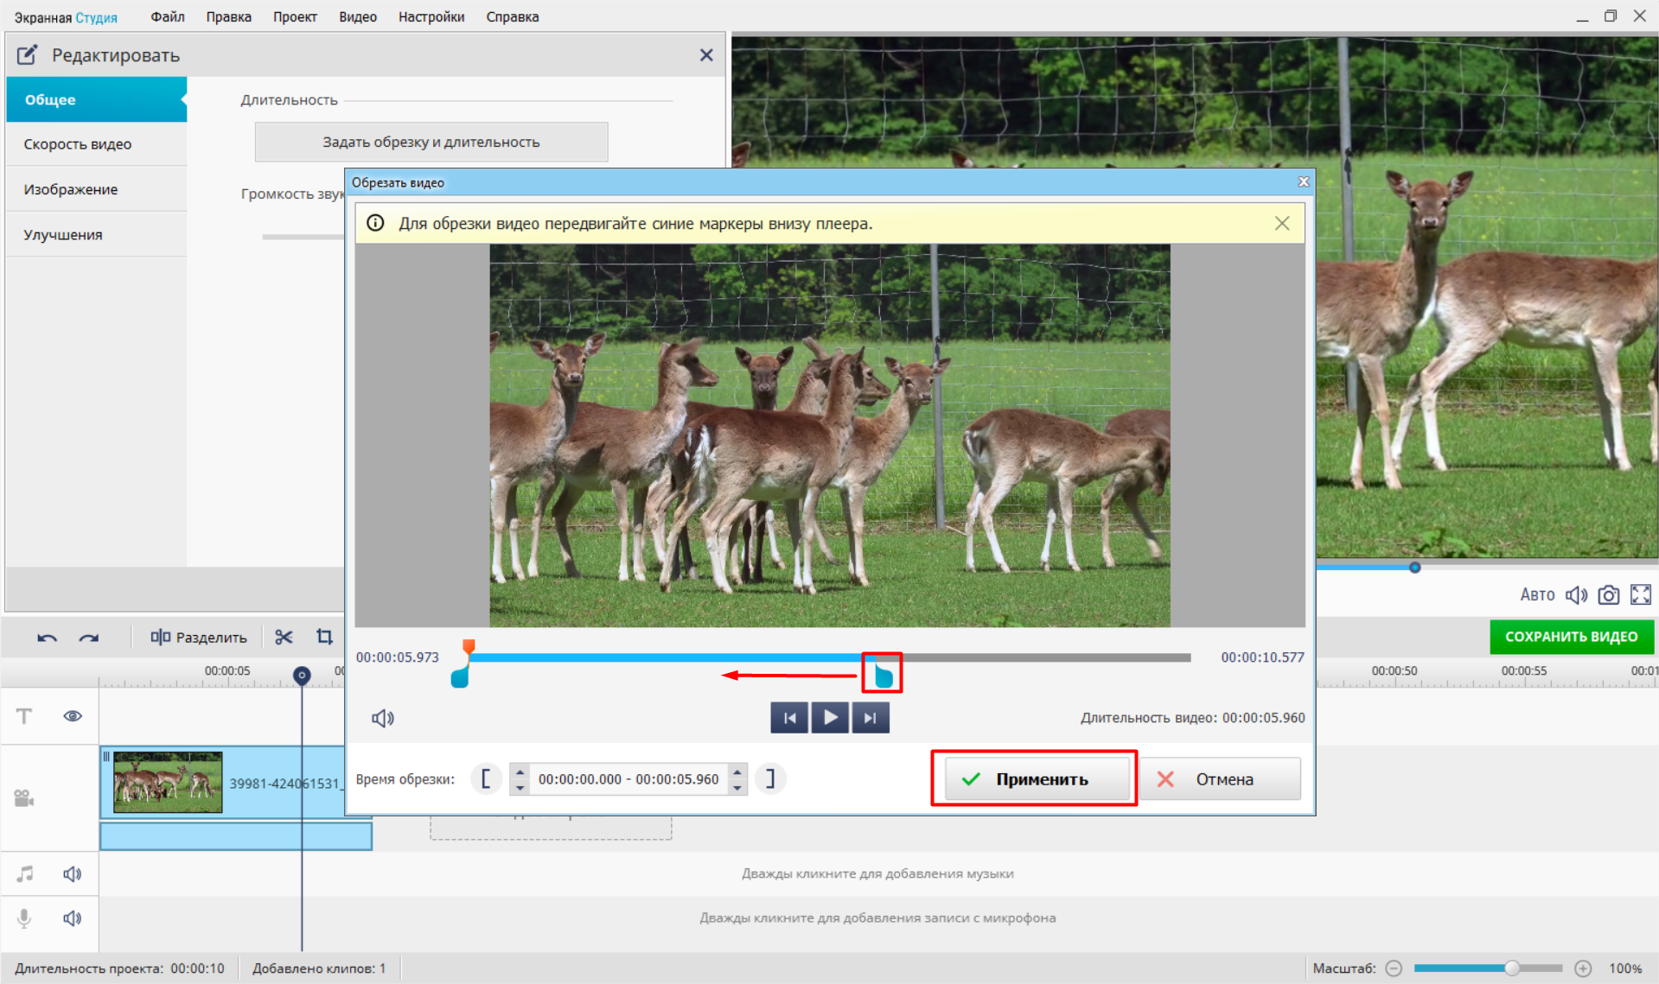Take a snapshot with the camera icon
Screen dimensions: 1659x984
[x=1608, y=595]
